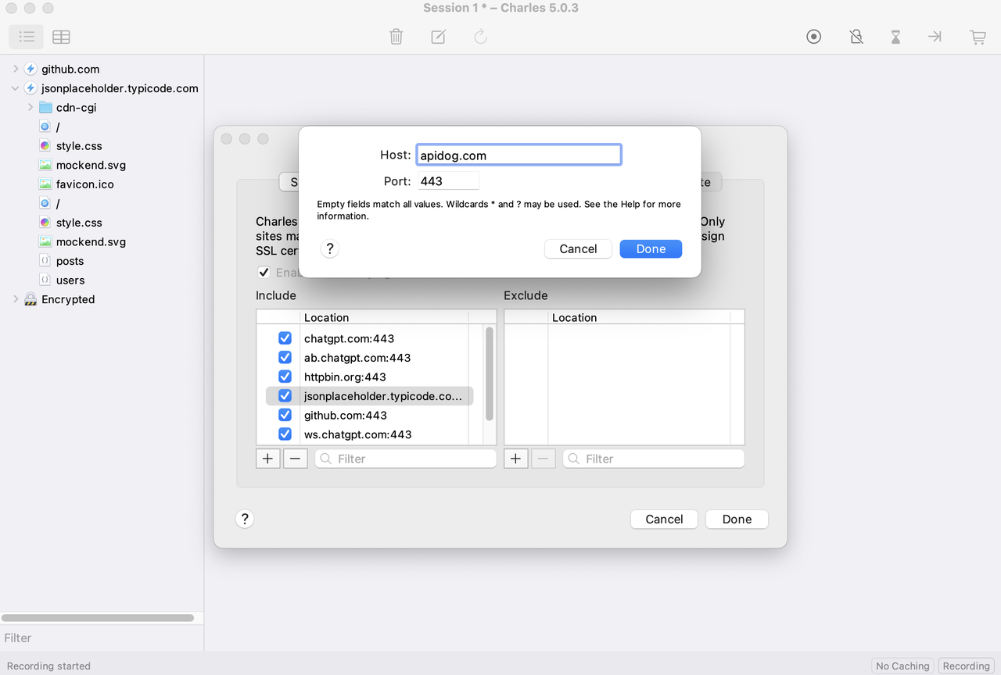The image size is (1001, 675).
Task: Expand the github.com tree node
Action: pos(15,69)
